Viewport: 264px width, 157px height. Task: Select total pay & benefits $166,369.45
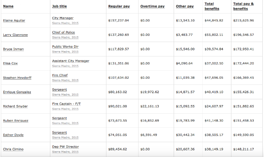243,77
